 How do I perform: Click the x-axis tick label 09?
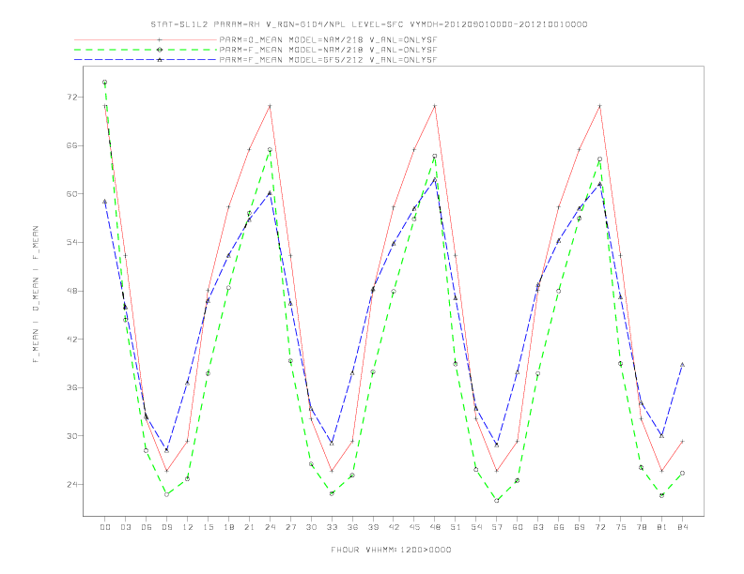point(166,527)
